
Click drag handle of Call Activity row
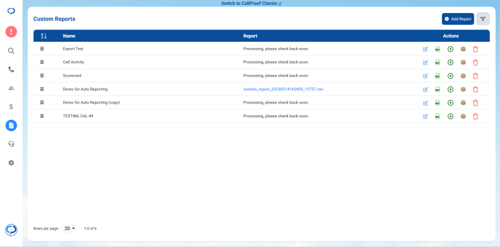coord(42,62)
